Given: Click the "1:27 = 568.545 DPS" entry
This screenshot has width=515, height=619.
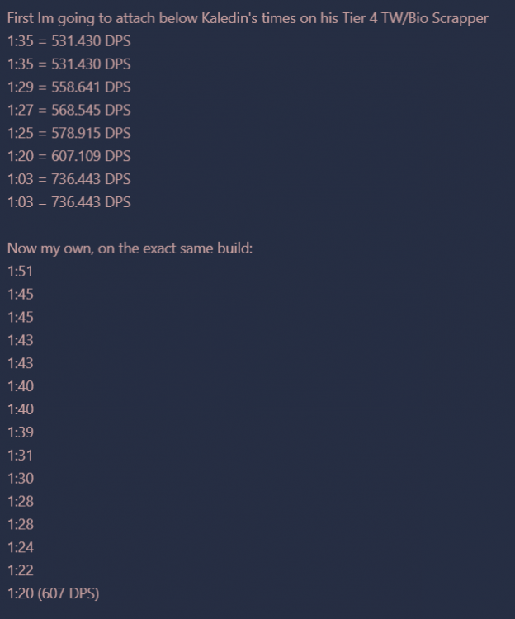Looking at the screenshot, I should [69, 110].
